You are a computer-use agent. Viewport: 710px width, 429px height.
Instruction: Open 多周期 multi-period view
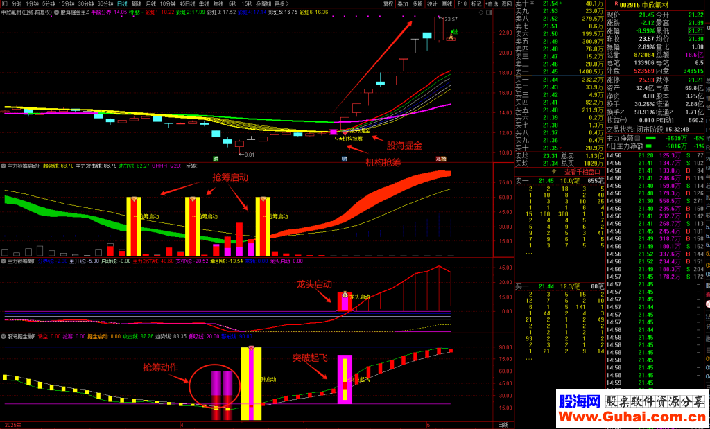coord(262,3)
